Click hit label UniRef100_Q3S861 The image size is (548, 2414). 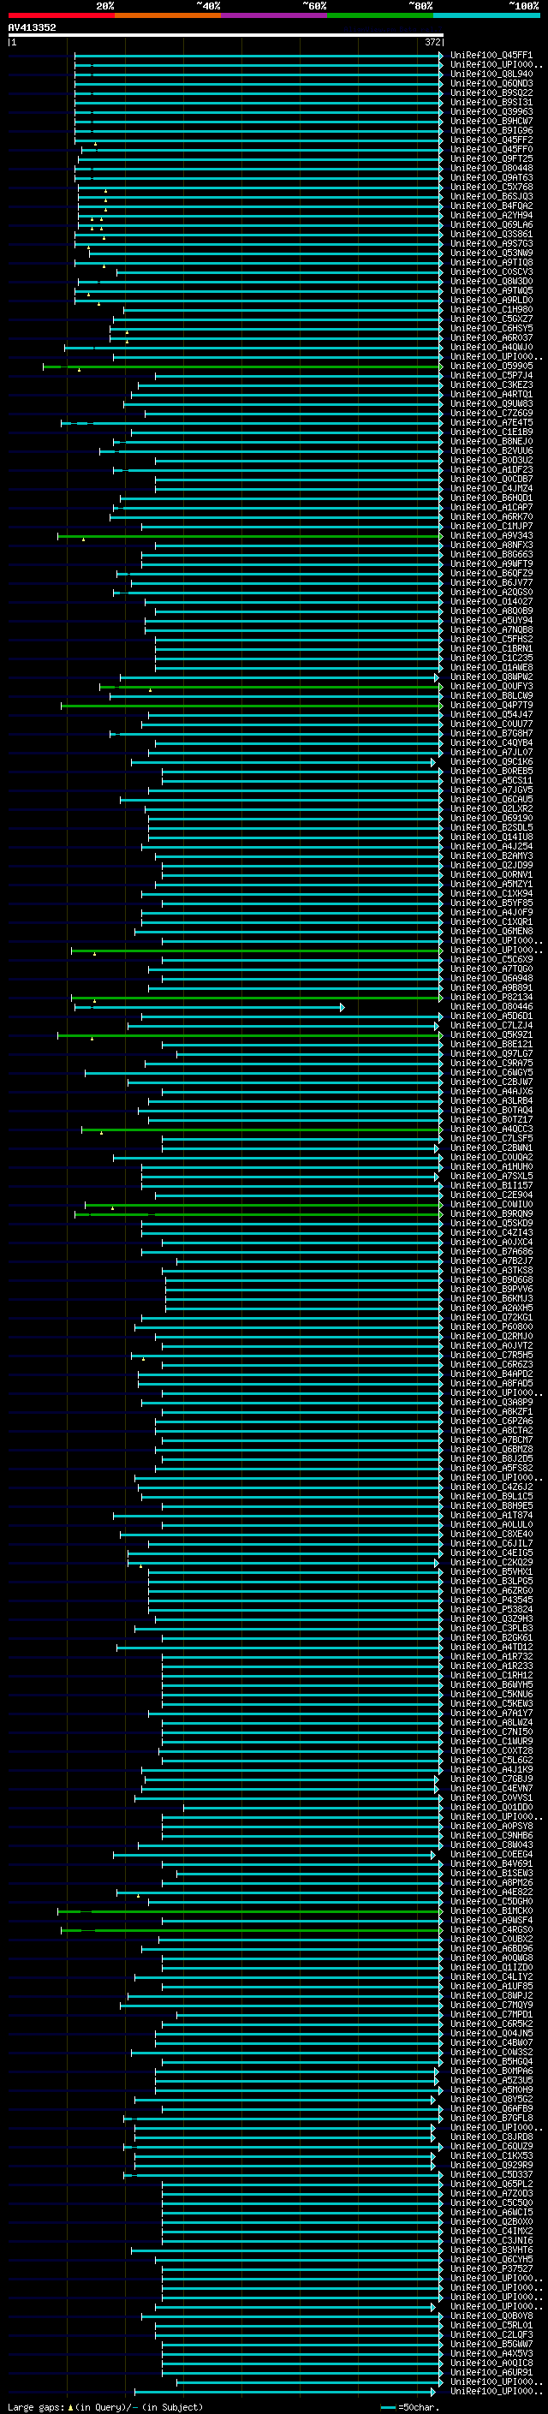(x=491, y=235)
